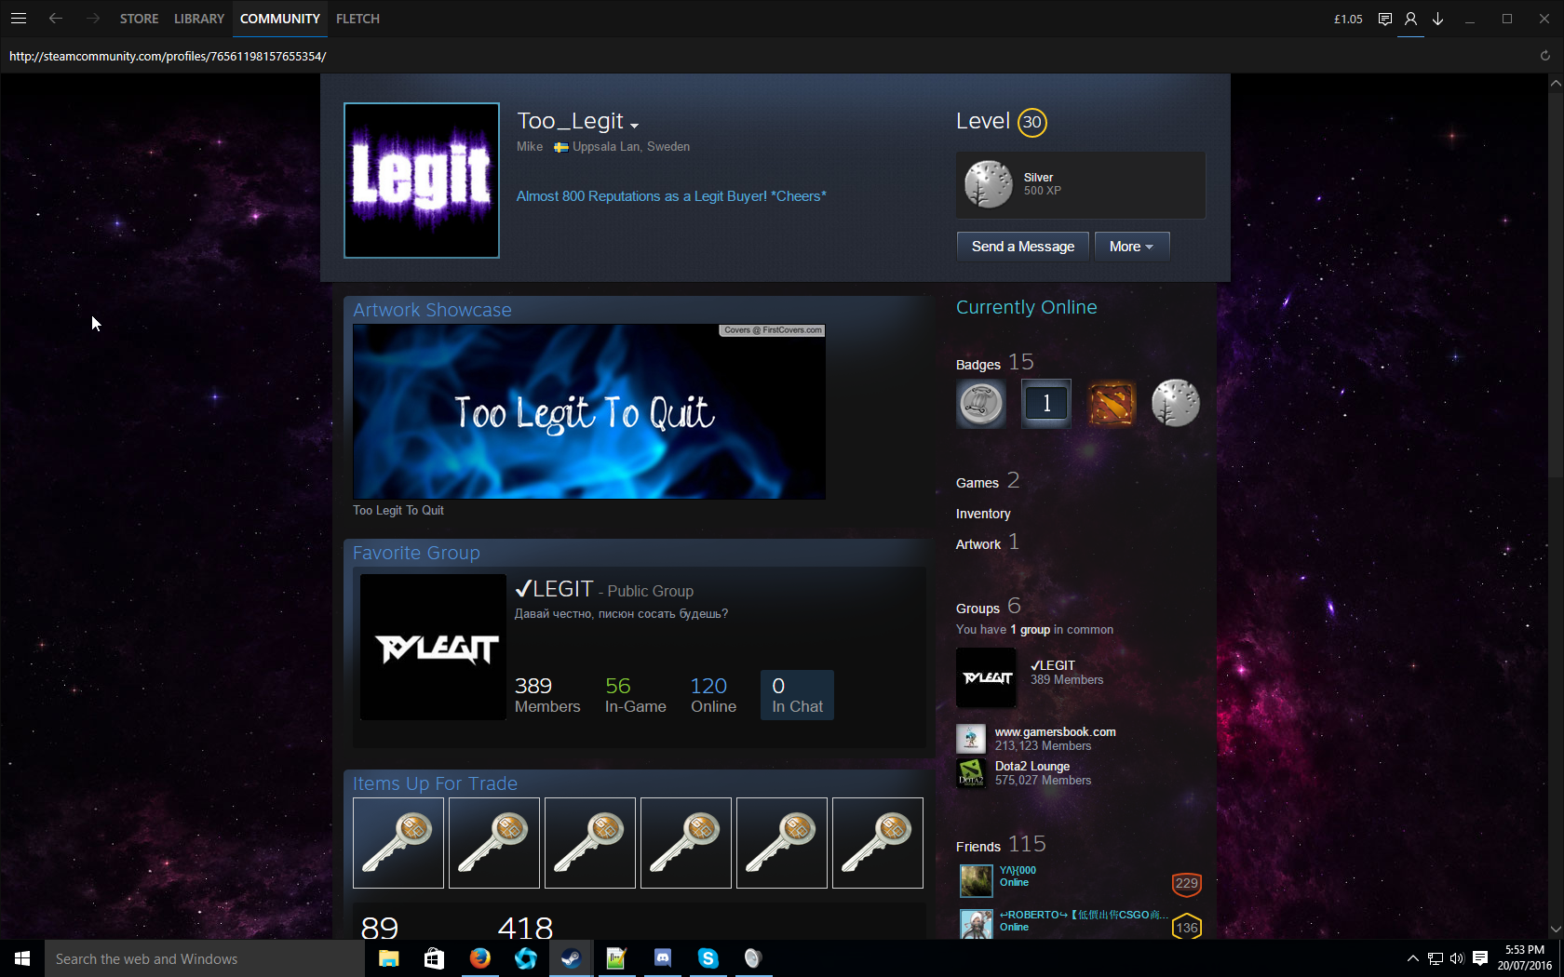
Task: Open the STORE tab
Action: click(139, 19)
